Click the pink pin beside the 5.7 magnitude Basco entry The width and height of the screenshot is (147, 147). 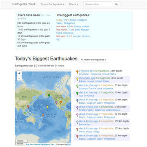coord(77,115)
